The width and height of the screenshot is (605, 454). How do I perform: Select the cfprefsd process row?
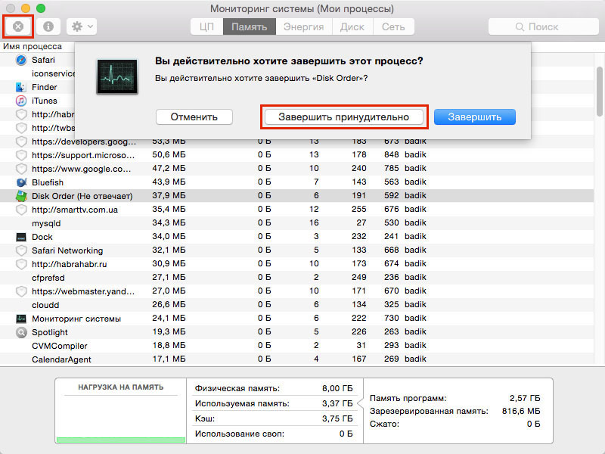coord(296,278)
